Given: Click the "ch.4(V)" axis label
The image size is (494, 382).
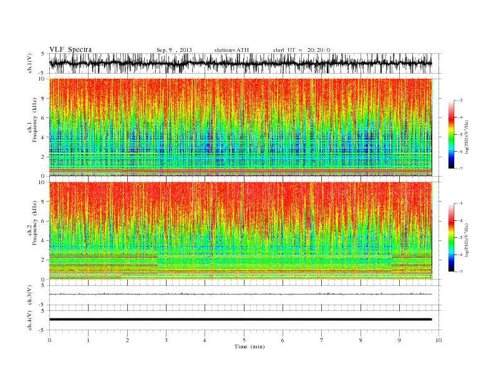Looking at the screenshot, I should pos(30,320).
